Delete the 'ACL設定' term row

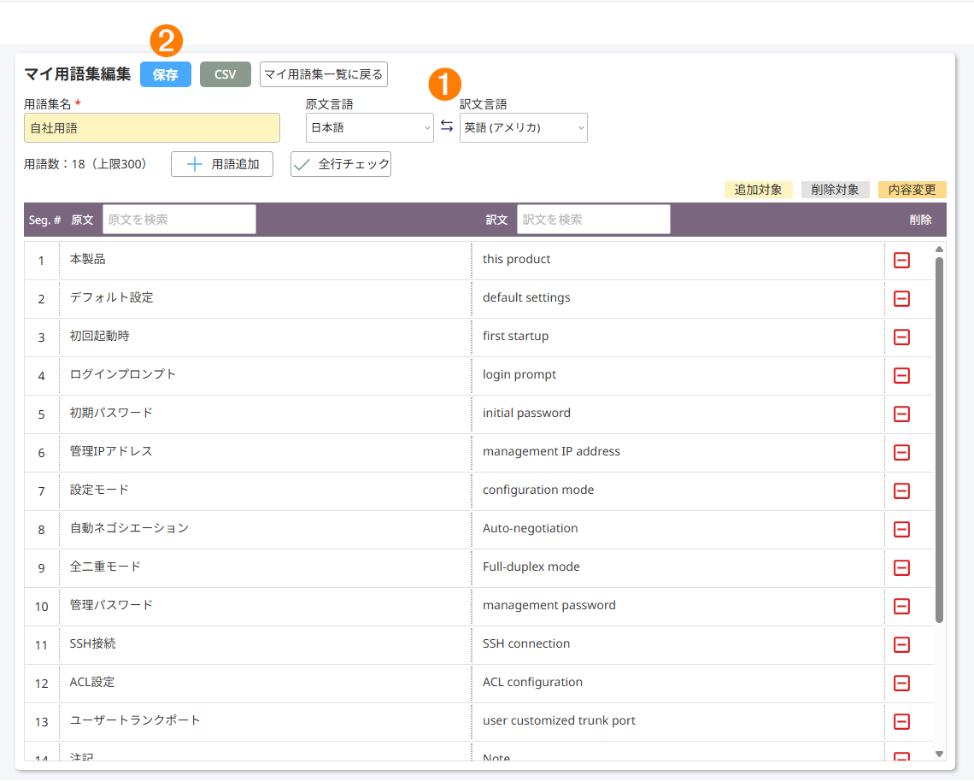(901, 684)
